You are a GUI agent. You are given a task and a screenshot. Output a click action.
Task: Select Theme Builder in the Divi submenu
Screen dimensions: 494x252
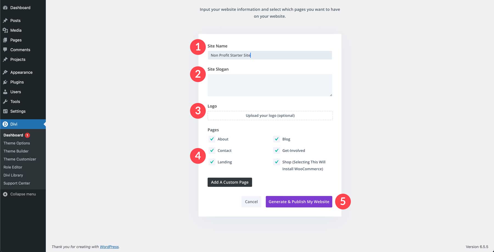(16, 151)
